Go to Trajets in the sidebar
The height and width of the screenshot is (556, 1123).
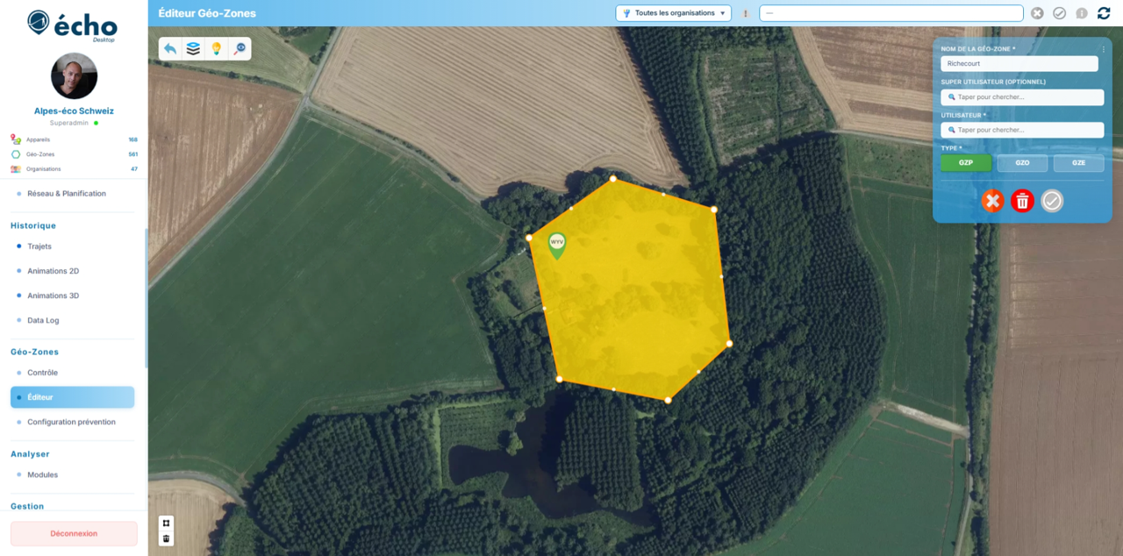(x=39, y=246)
